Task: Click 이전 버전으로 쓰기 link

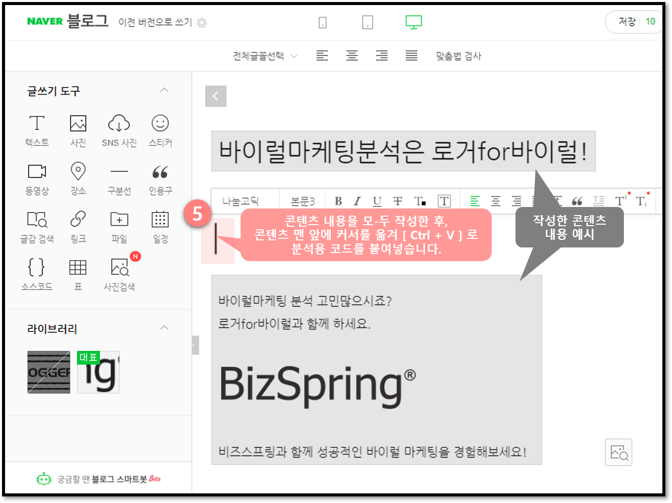Action: tap(155, 22)
